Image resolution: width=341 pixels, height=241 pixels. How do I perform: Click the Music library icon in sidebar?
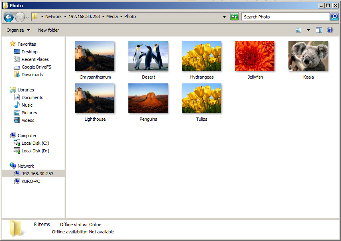click(x=16, y=105)
